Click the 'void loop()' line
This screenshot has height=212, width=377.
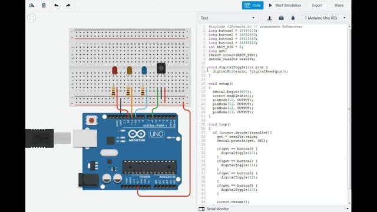pos(220,124)
